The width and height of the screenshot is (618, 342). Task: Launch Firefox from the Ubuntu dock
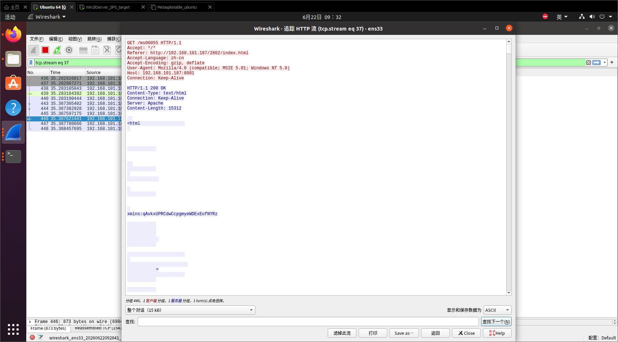click(x=13, y=34)
